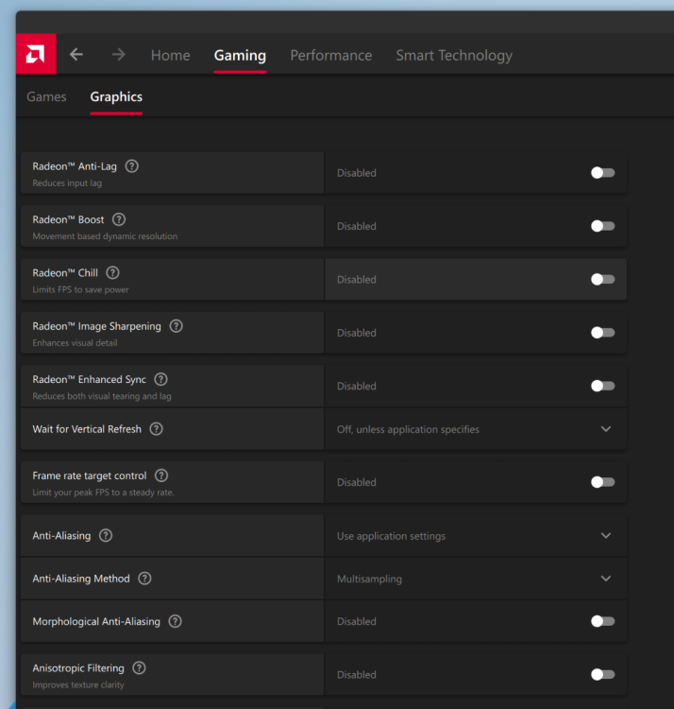Click 'Improves texture clarity' description
The width and height of the screenshot is (674, 709).
pyautogui.click(x=78, y=685)
